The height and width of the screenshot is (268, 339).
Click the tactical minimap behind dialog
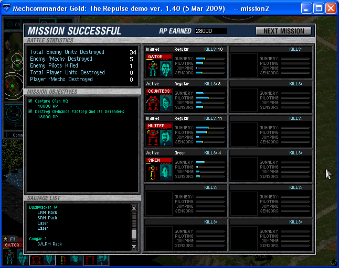pyautogui.click(x=14, y=67)
